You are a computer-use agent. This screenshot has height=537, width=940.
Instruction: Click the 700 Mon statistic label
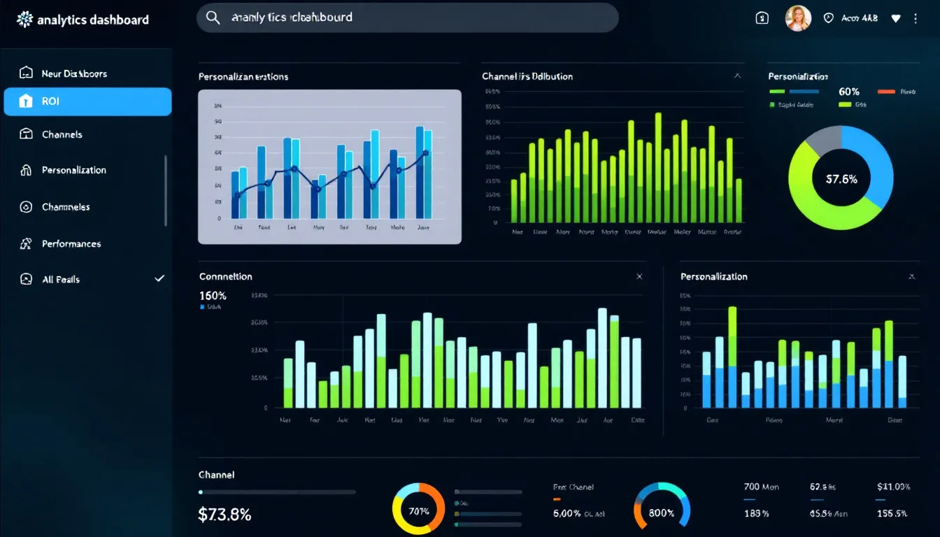(x=761, y=487)
